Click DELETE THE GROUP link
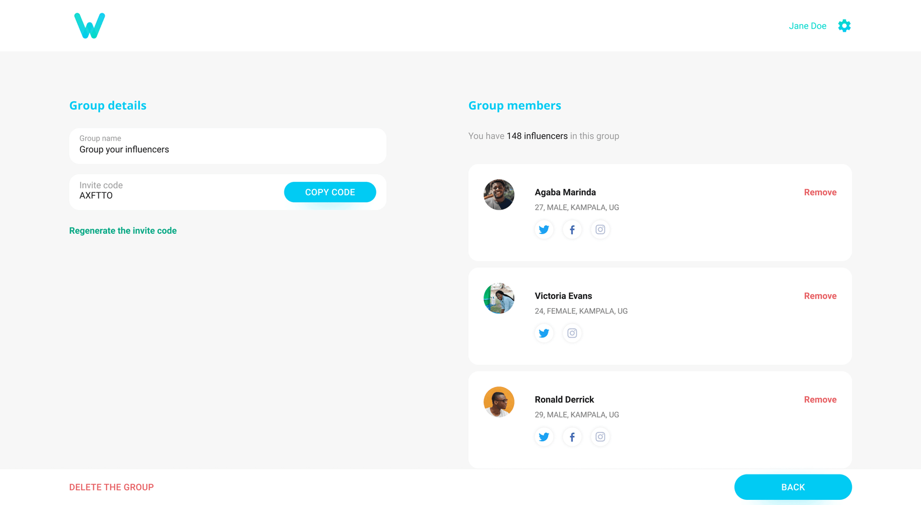This screenshot has width=921, height=505. [x=111, y=487]
